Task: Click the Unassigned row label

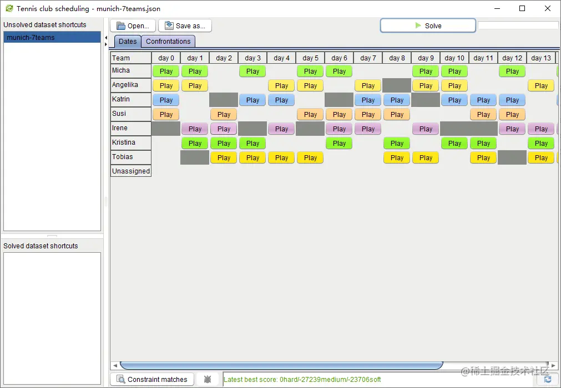Action: tap(131, 171)
